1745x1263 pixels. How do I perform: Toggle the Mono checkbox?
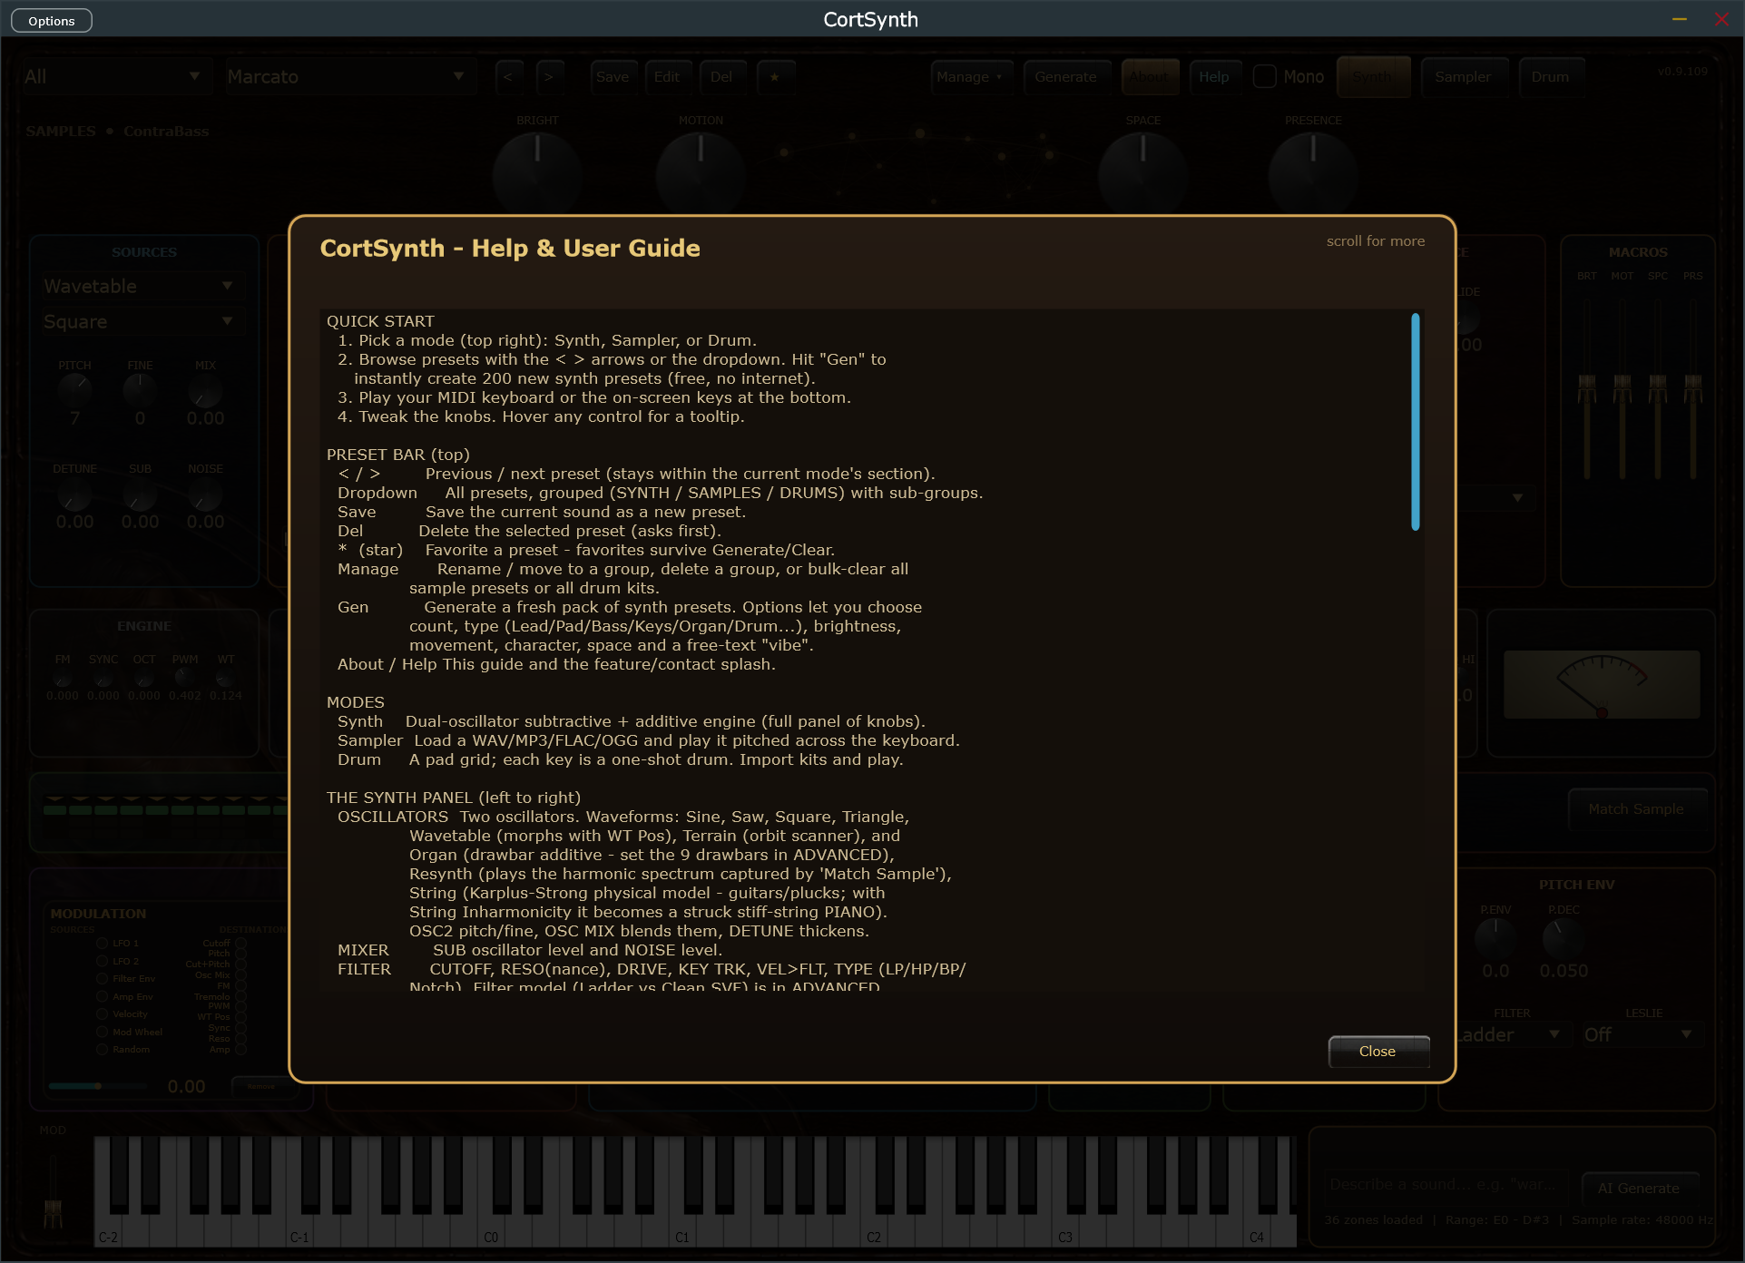[x=1264, y=77]
